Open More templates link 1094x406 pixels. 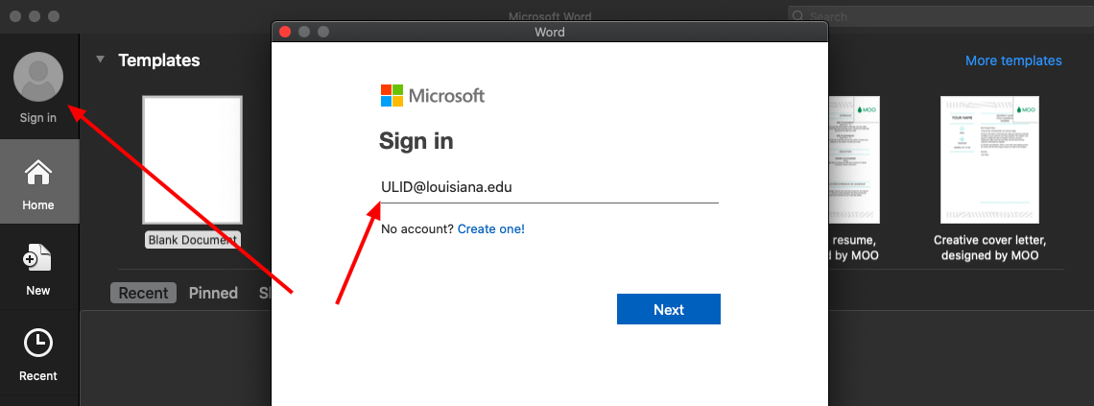point(1013,60)
